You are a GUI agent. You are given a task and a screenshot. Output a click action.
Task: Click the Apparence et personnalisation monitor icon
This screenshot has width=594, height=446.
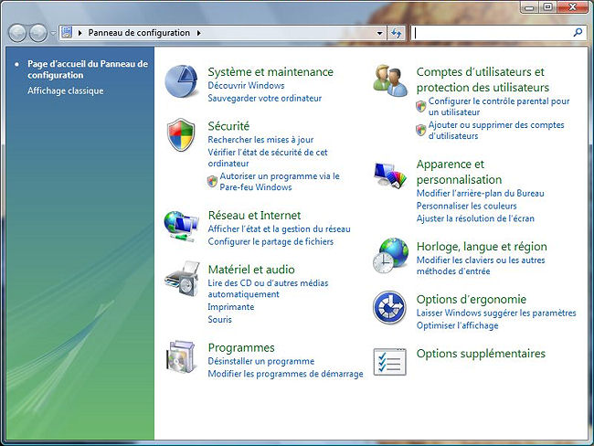coord(390,175)
